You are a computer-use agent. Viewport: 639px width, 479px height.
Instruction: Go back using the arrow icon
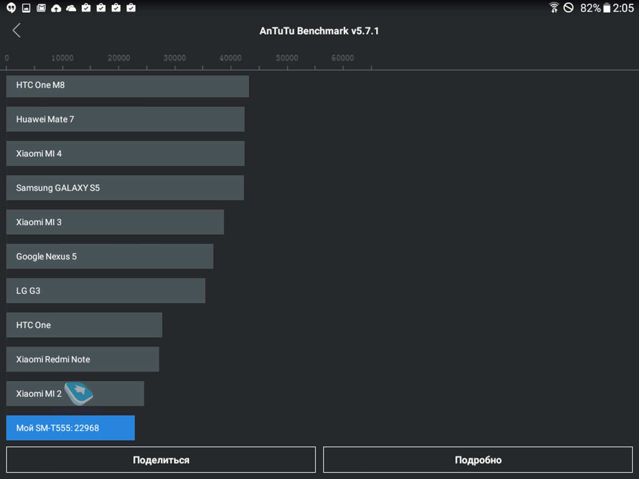click(x=16, y=30)
